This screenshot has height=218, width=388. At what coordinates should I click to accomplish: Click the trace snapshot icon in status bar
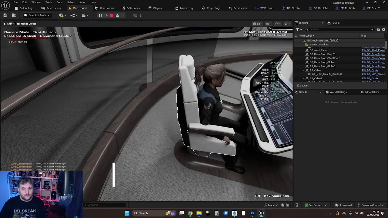(x=283, y=205)
